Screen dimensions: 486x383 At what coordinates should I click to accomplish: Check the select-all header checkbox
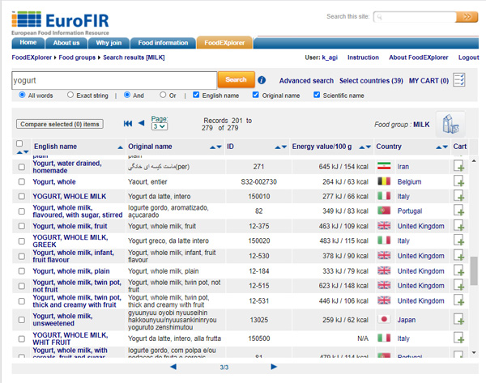pyautogui.click(x=19, y=143)
